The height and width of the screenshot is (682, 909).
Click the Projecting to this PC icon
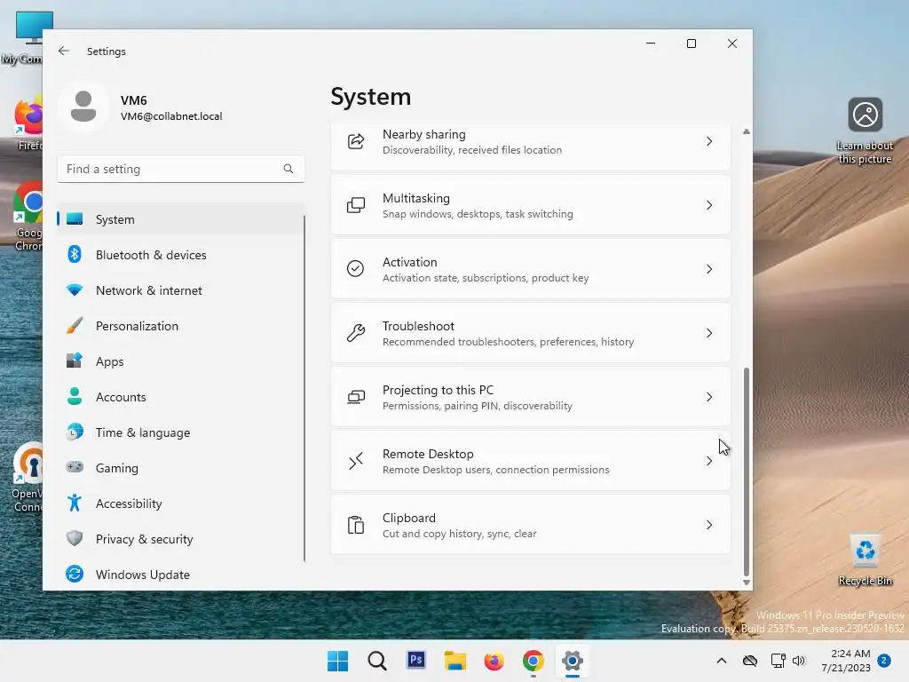coord(356,397)
